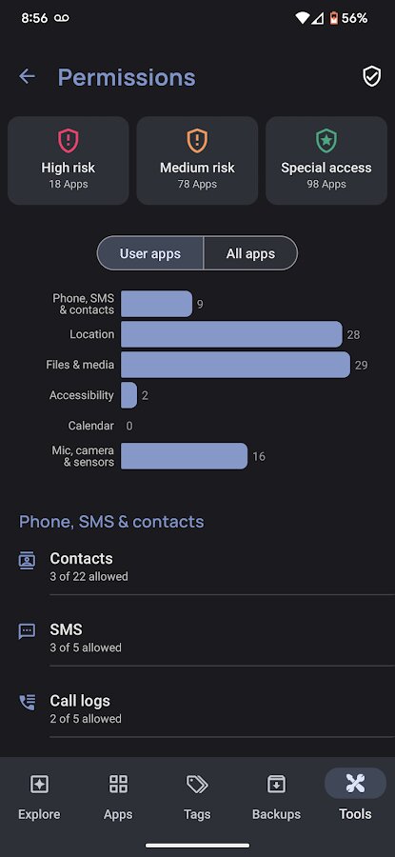The width and height of the screenshot is (395, 857).
Task: Open SMS 3 of 5 allowed
Action: (207, 638)
